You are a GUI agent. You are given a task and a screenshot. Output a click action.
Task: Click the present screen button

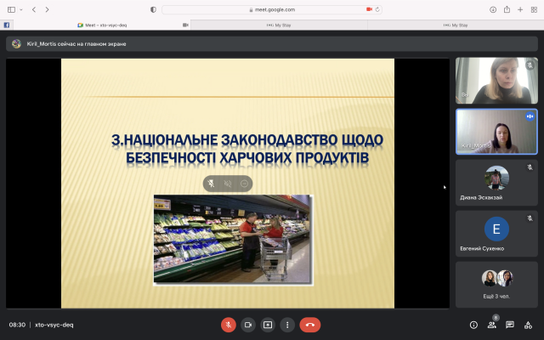coord(268,324)
